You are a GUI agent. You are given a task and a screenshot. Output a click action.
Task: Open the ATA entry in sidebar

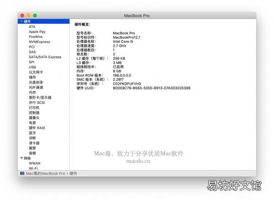[32, 27]
